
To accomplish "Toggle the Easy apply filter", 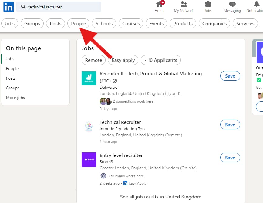I will (123, 60).
